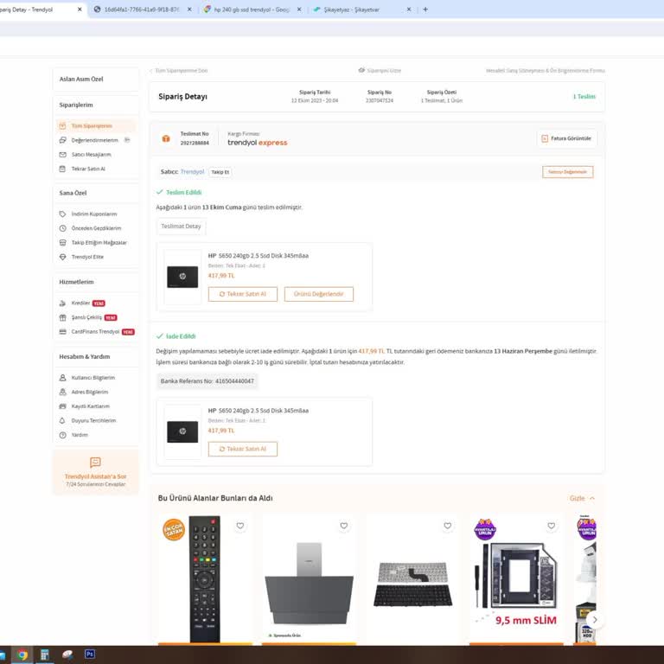Close the Şikayetvar browser tab
Viewport: 664px width, 664px height.
click(409, 10)
